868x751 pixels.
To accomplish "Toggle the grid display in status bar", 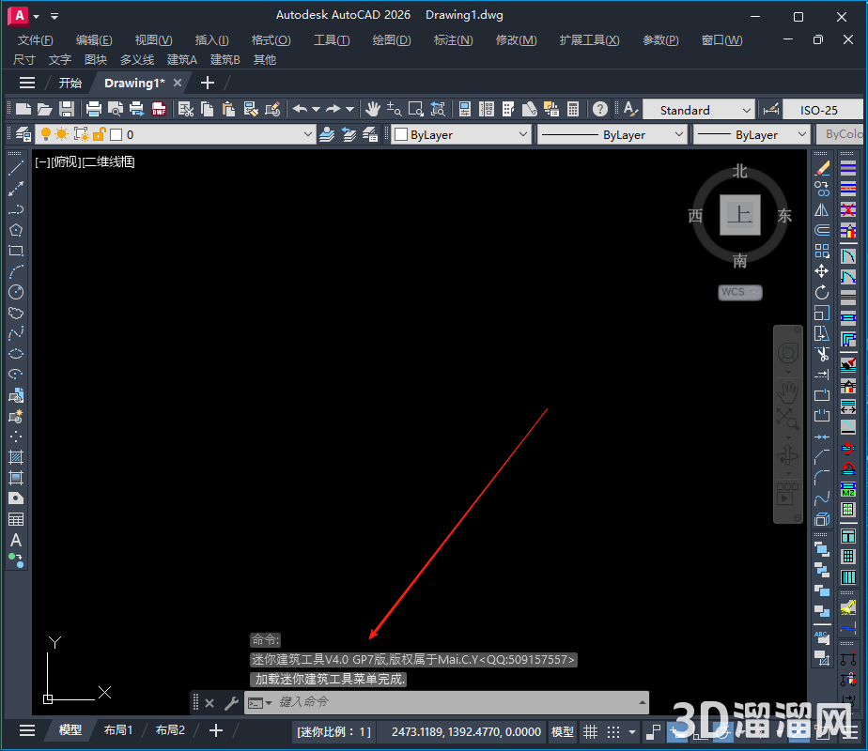I will point(590,731).
